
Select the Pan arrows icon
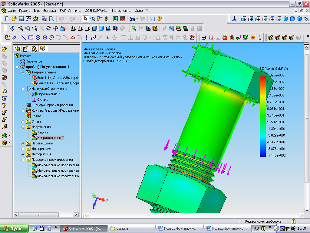click(56, 28)
